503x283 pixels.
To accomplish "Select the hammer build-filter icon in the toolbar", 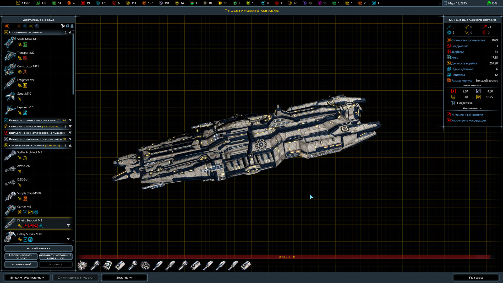I will pyautogui.click(x=19, y=26).
